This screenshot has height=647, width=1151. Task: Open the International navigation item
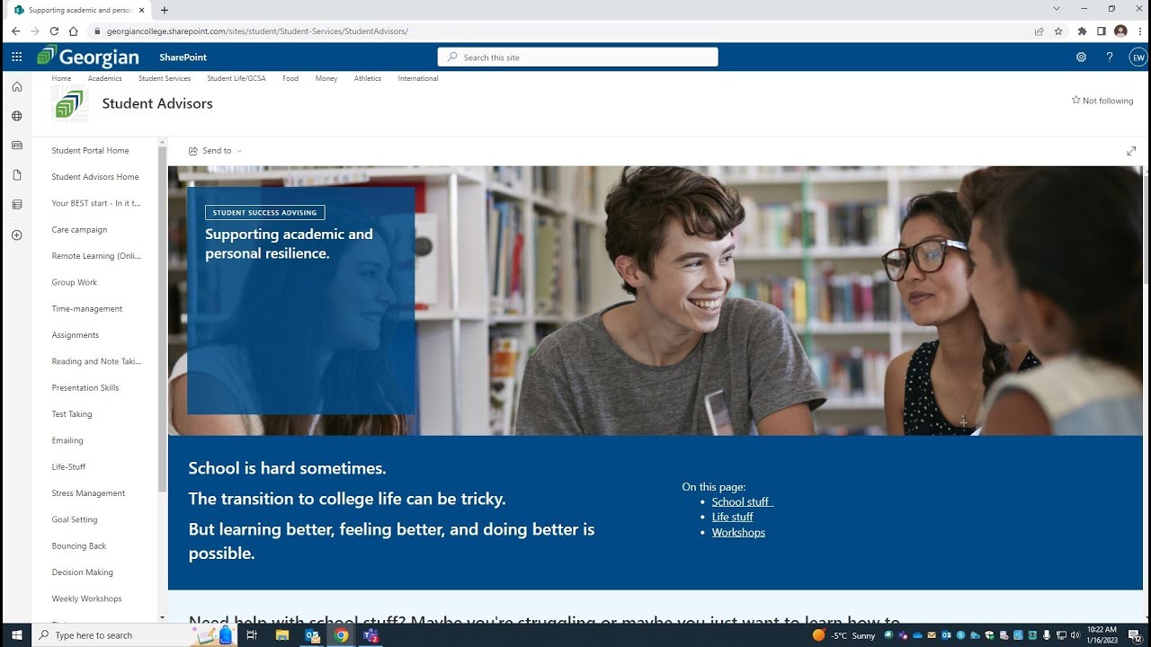click(418, 78)
